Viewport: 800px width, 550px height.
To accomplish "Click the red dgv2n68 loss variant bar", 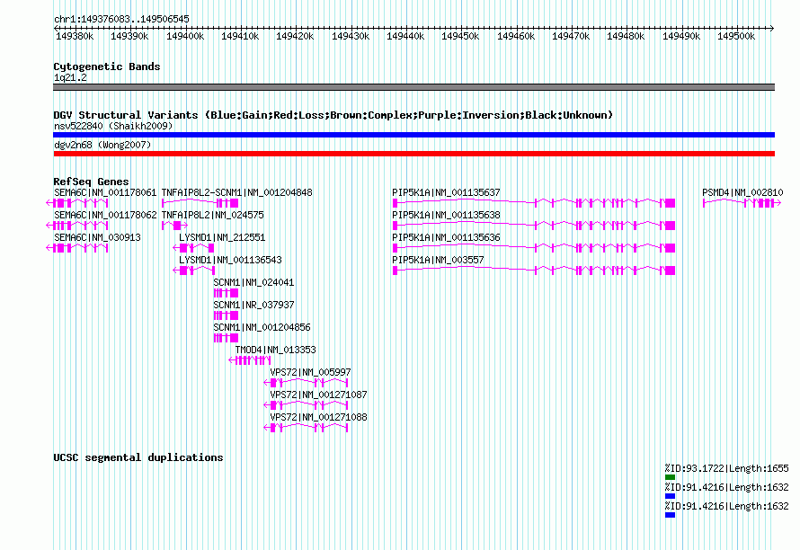I will pos(413,154).
